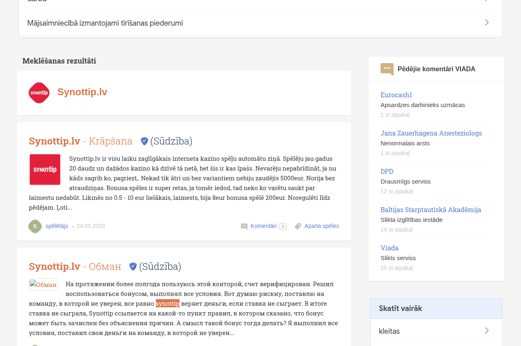521x346 pixels.
Task: Click the chat bubble icon in Pēdējie komentāri header
Action: tap(387, 69)
